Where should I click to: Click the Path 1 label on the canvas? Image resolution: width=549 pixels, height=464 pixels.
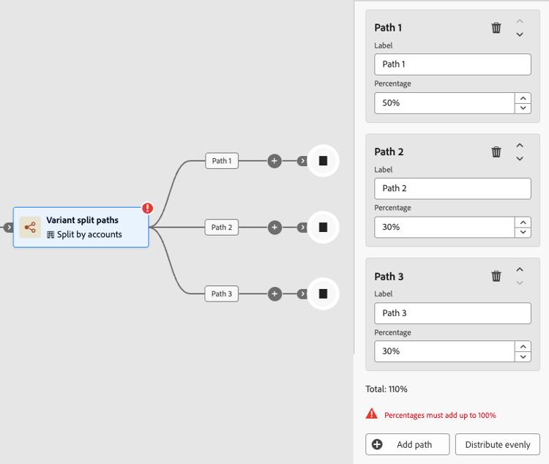pos(222,161)
